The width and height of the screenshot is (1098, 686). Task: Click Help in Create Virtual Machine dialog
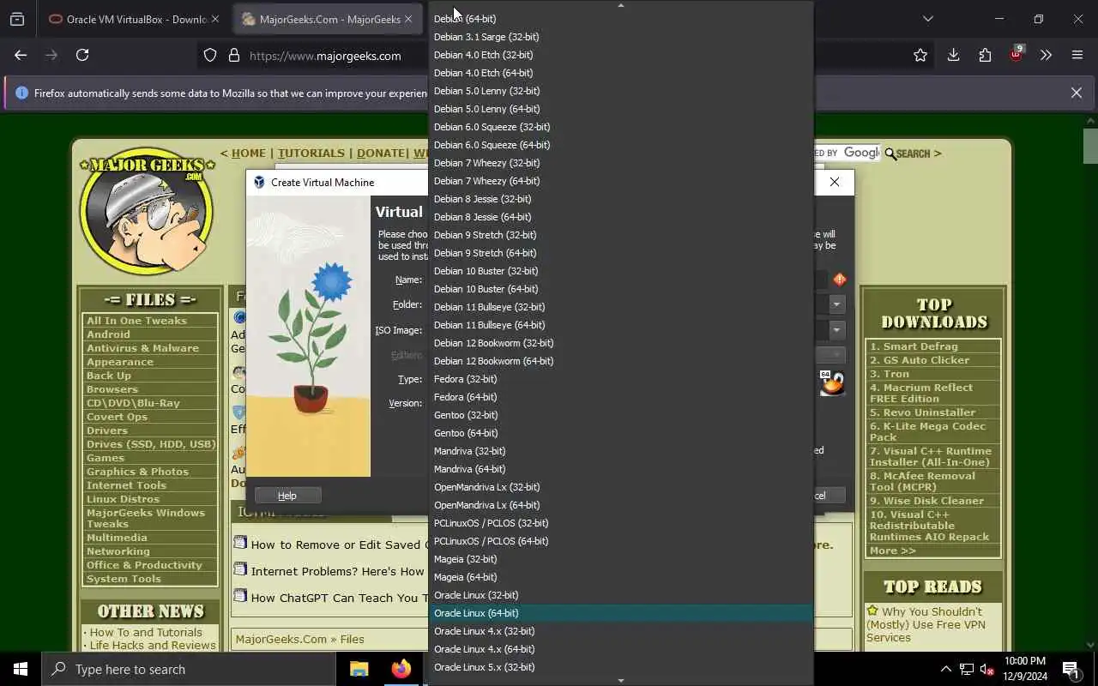coord(287,496)
